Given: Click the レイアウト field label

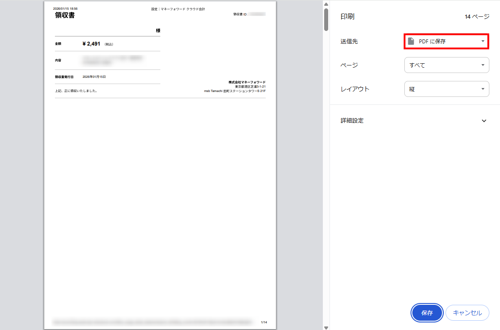Looking at the screenshot, I should [355, 89].
